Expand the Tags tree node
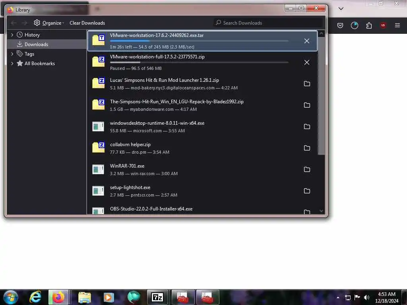 pos(12,54)
